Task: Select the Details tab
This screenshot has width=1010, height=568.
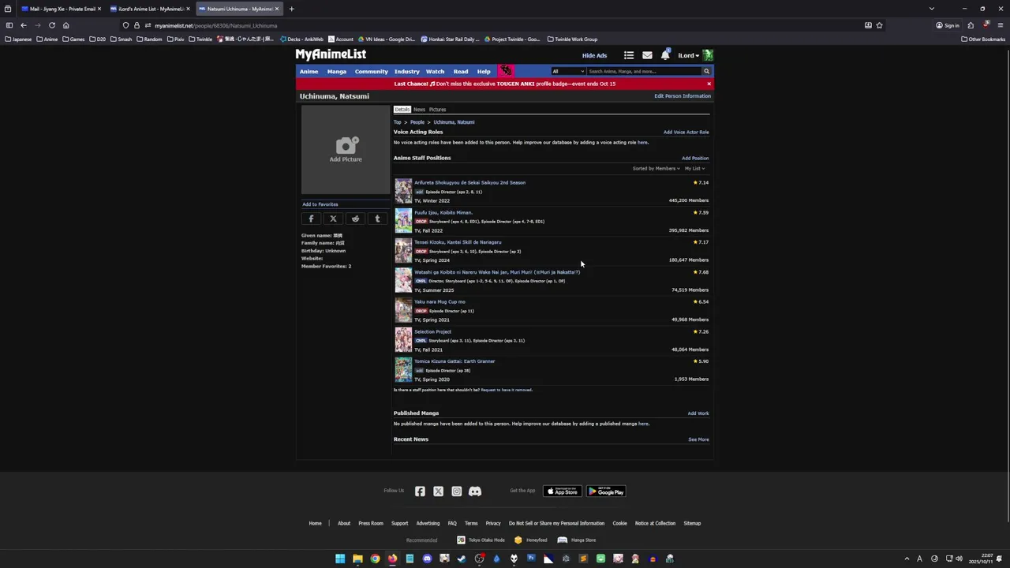Action: coord(402,110)
